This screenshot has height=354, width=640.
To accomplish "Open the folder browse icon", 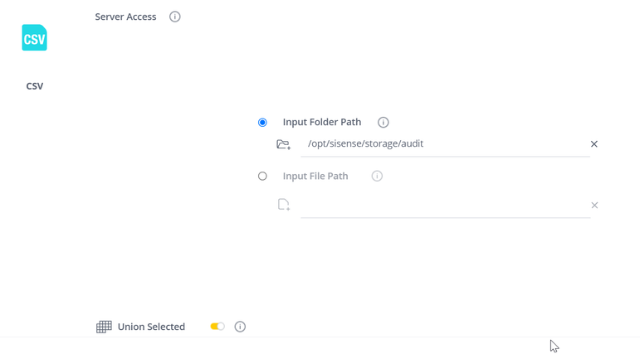I will click(284, 144).
